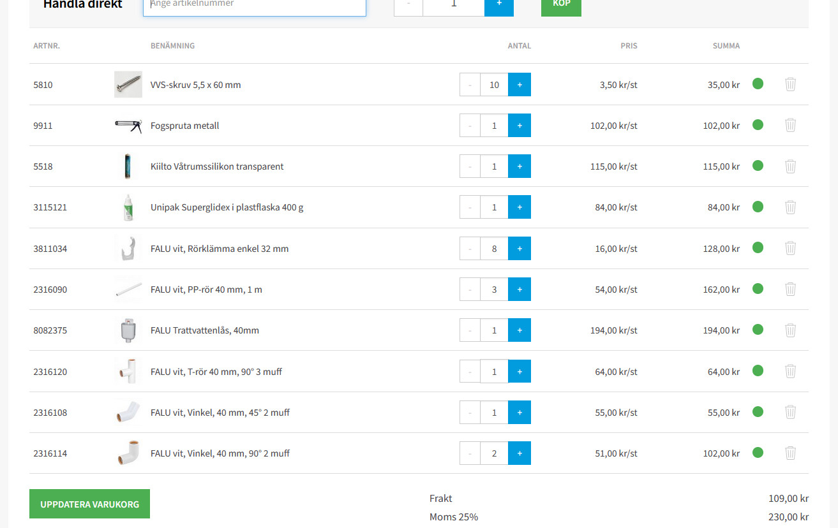The image size is (838, 528).
Task: Reduce PP-rör 40 mm quantity with minus
Action: (470, 290)
